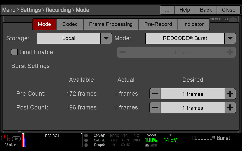Click the audio level meters
This screenshot has width=242, height=151.
24,140
